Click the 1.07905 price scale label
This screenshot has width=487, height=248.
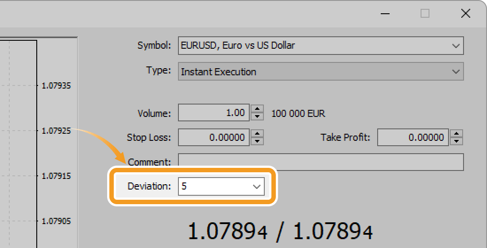pyautogui.click(x=56, y=221)
